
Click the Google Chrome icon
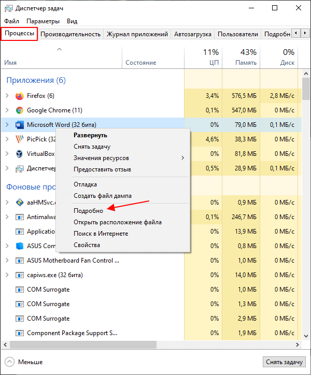pos(20,110)
